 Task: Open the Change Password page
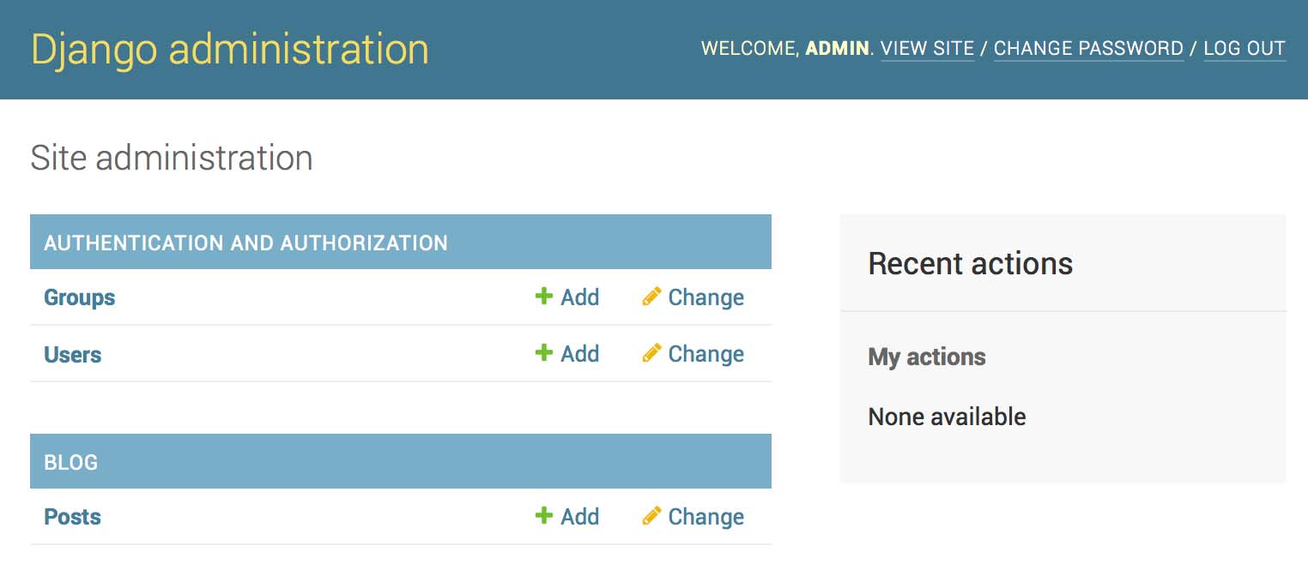tap(1088, 48)
